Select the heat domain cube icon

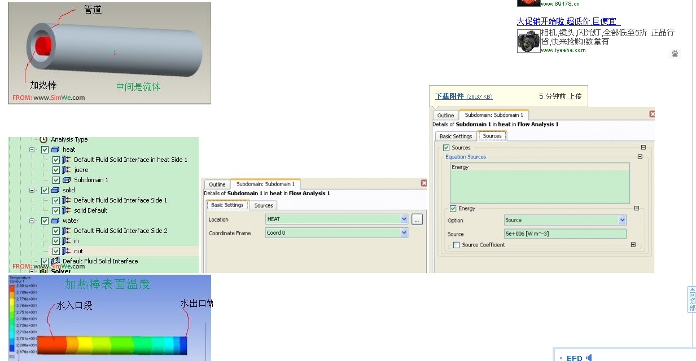[55, 149]
